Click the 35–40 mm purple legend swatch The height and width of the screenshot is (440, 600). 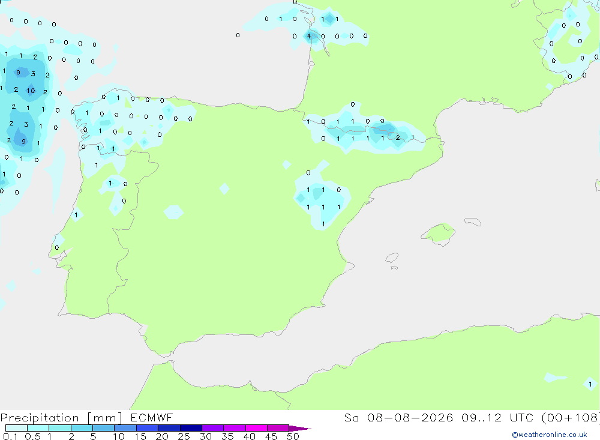click(235, 428)
